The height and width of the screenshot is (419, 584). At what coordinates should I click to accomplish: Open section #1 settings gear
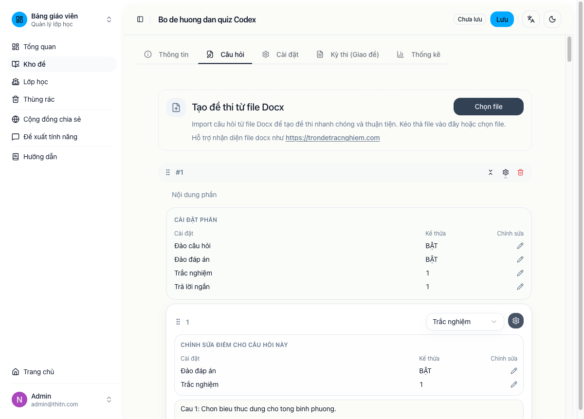pyautogui.click(x=506, y=172)
